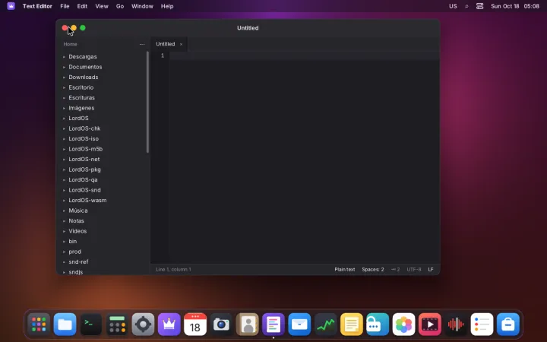
Task: Open the green chart monitor app in dock
Action: point(325,325)
